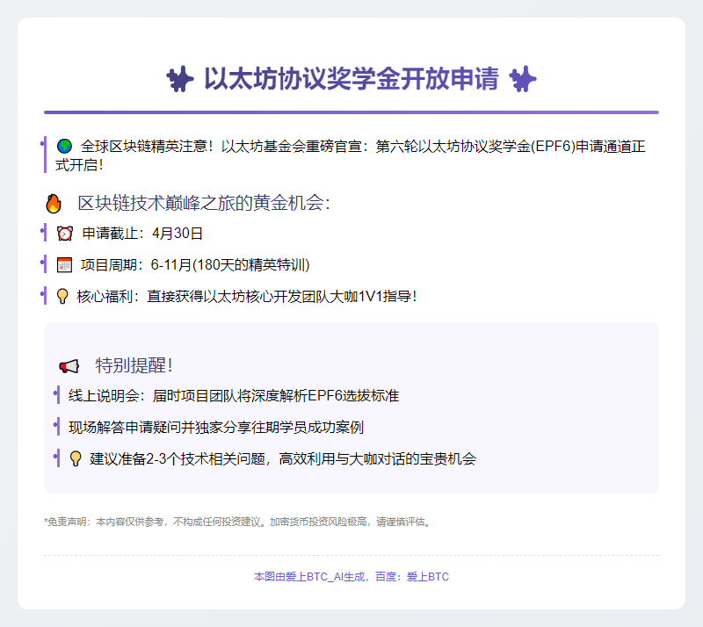703x627 pixels.
Task: Click the disclaimer text 免责声明
Action: click(238, 522)
